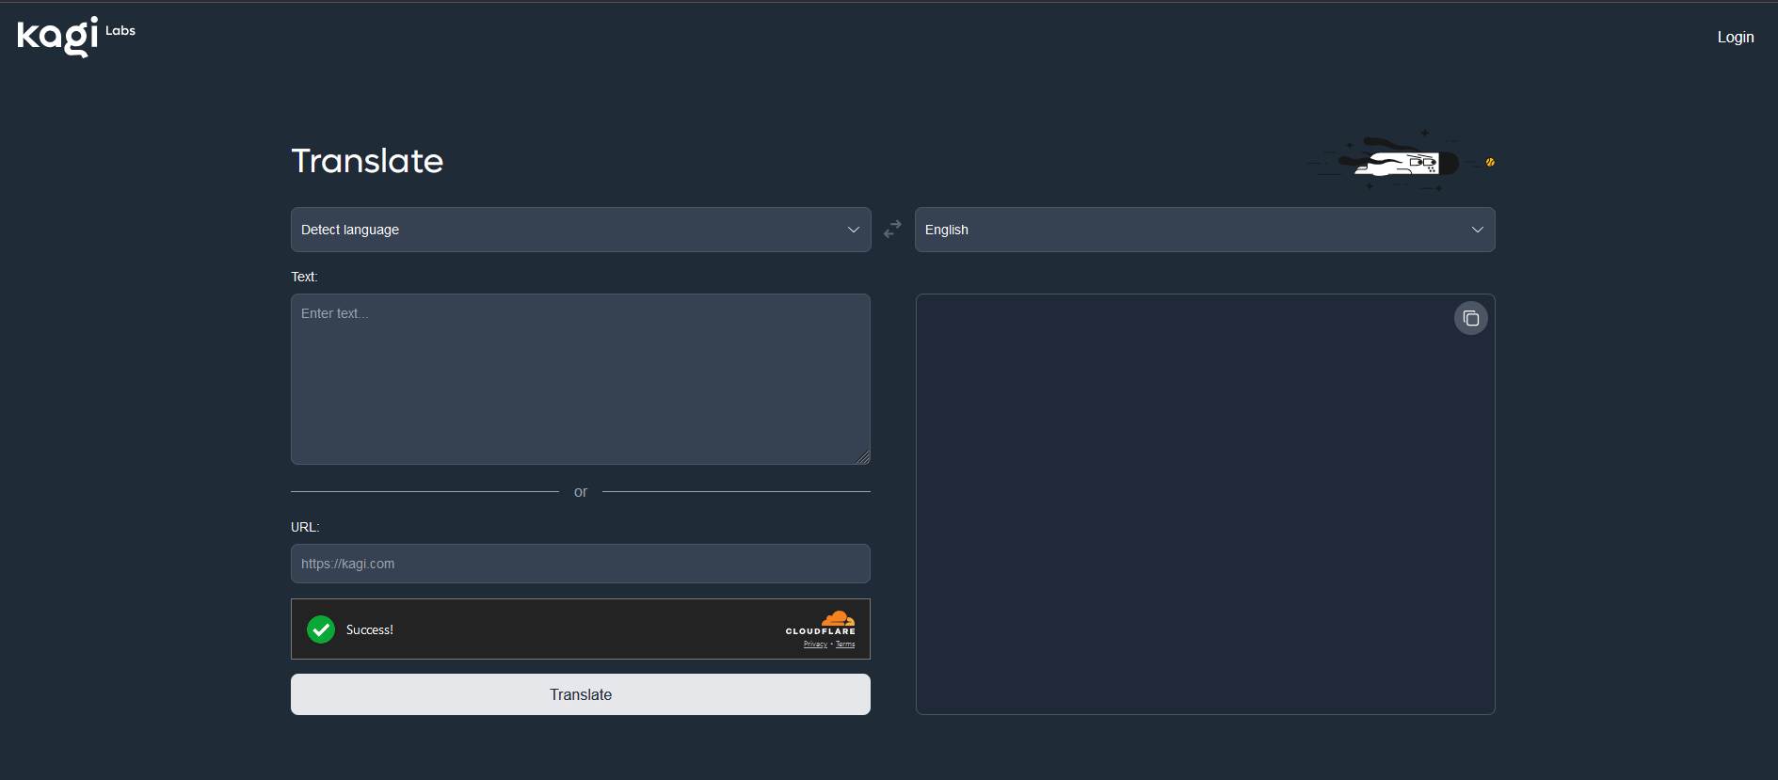The image size is (1778, 780).
Task: Expand the English target language dropdown
Action: (x=1204, y=230)
